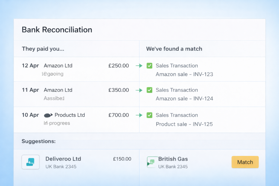
Task: Click the green arrow beside £350.00
Action: click(139, 90)
